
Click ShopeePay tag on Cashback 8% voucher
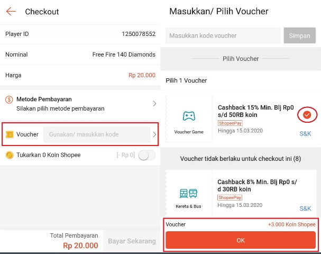[x=230, y=197]
